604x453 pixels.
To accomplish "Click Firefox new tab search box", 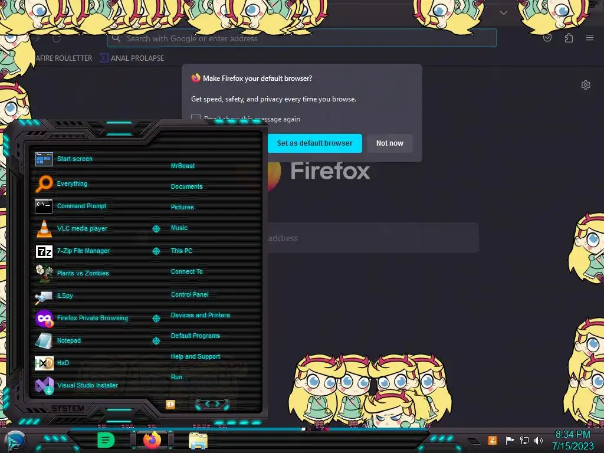I will [370, 238].
